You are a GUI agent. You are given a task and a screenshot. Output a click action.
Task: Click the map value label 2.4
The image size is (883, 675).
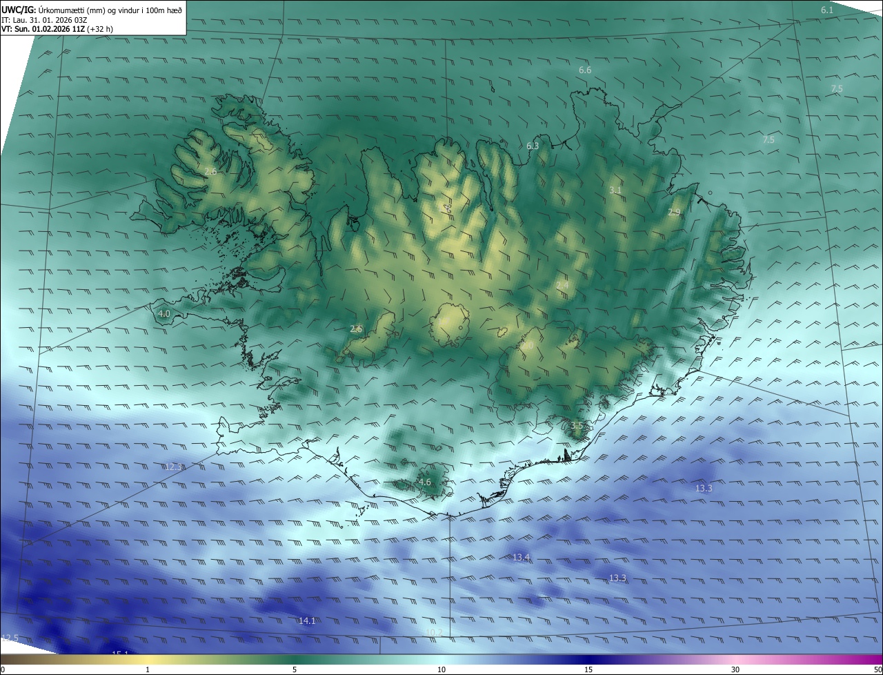tap(563, 286)
